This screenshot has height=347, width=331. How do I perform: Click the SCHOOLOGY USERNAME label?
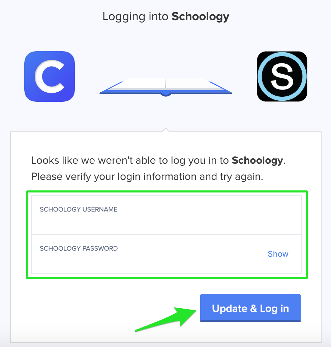point(79,209)
